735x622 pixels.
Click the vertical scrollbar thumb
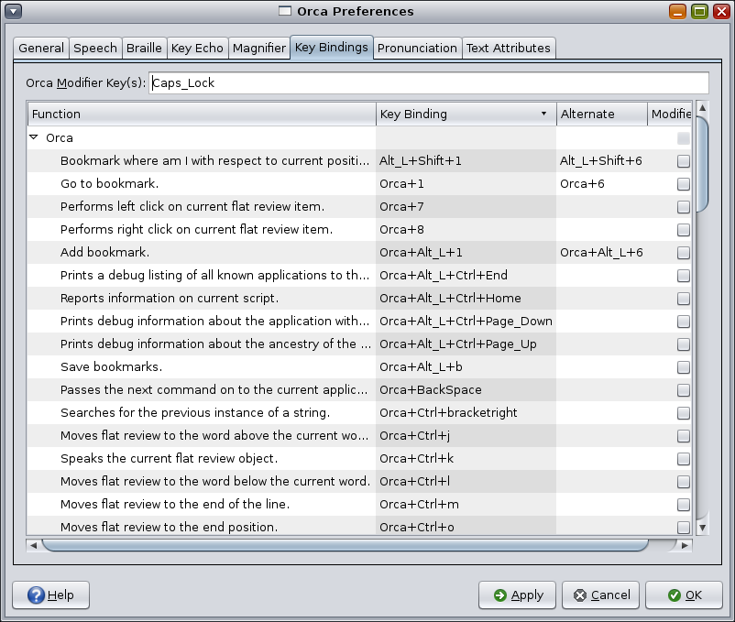point(702,164)
